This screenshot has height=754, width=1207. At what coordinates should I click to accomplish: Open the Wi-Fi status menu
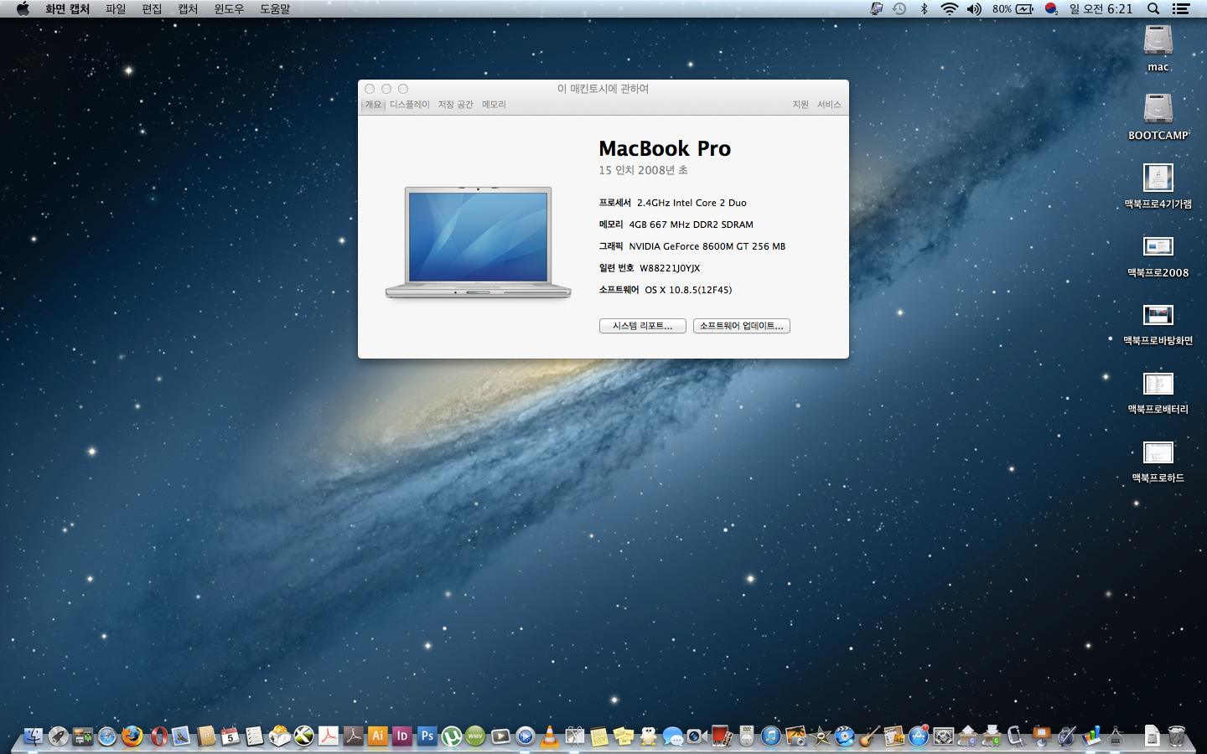(949, 9)
